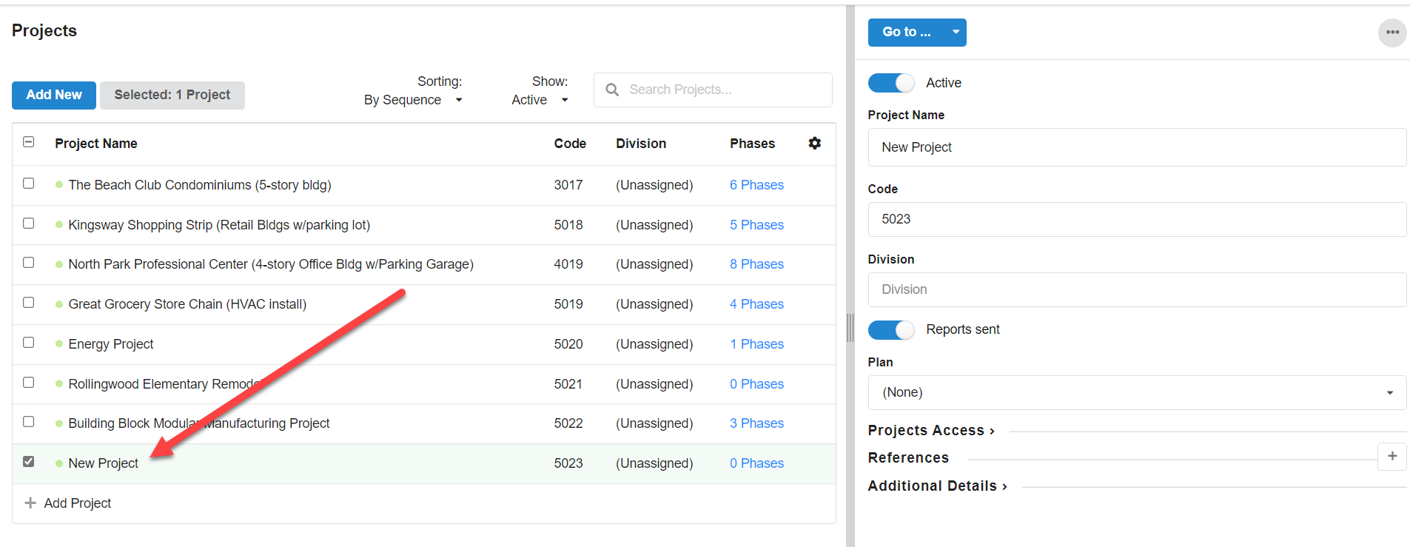Check the Rollingwood Elementary checkbox
The image size is (1410, 547).
pos(29,382)
